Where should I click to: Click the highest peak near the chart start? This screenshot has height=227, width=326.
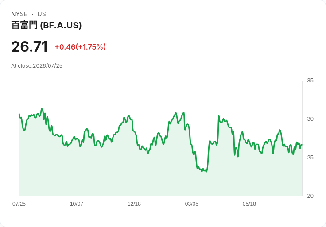point(42,109)
